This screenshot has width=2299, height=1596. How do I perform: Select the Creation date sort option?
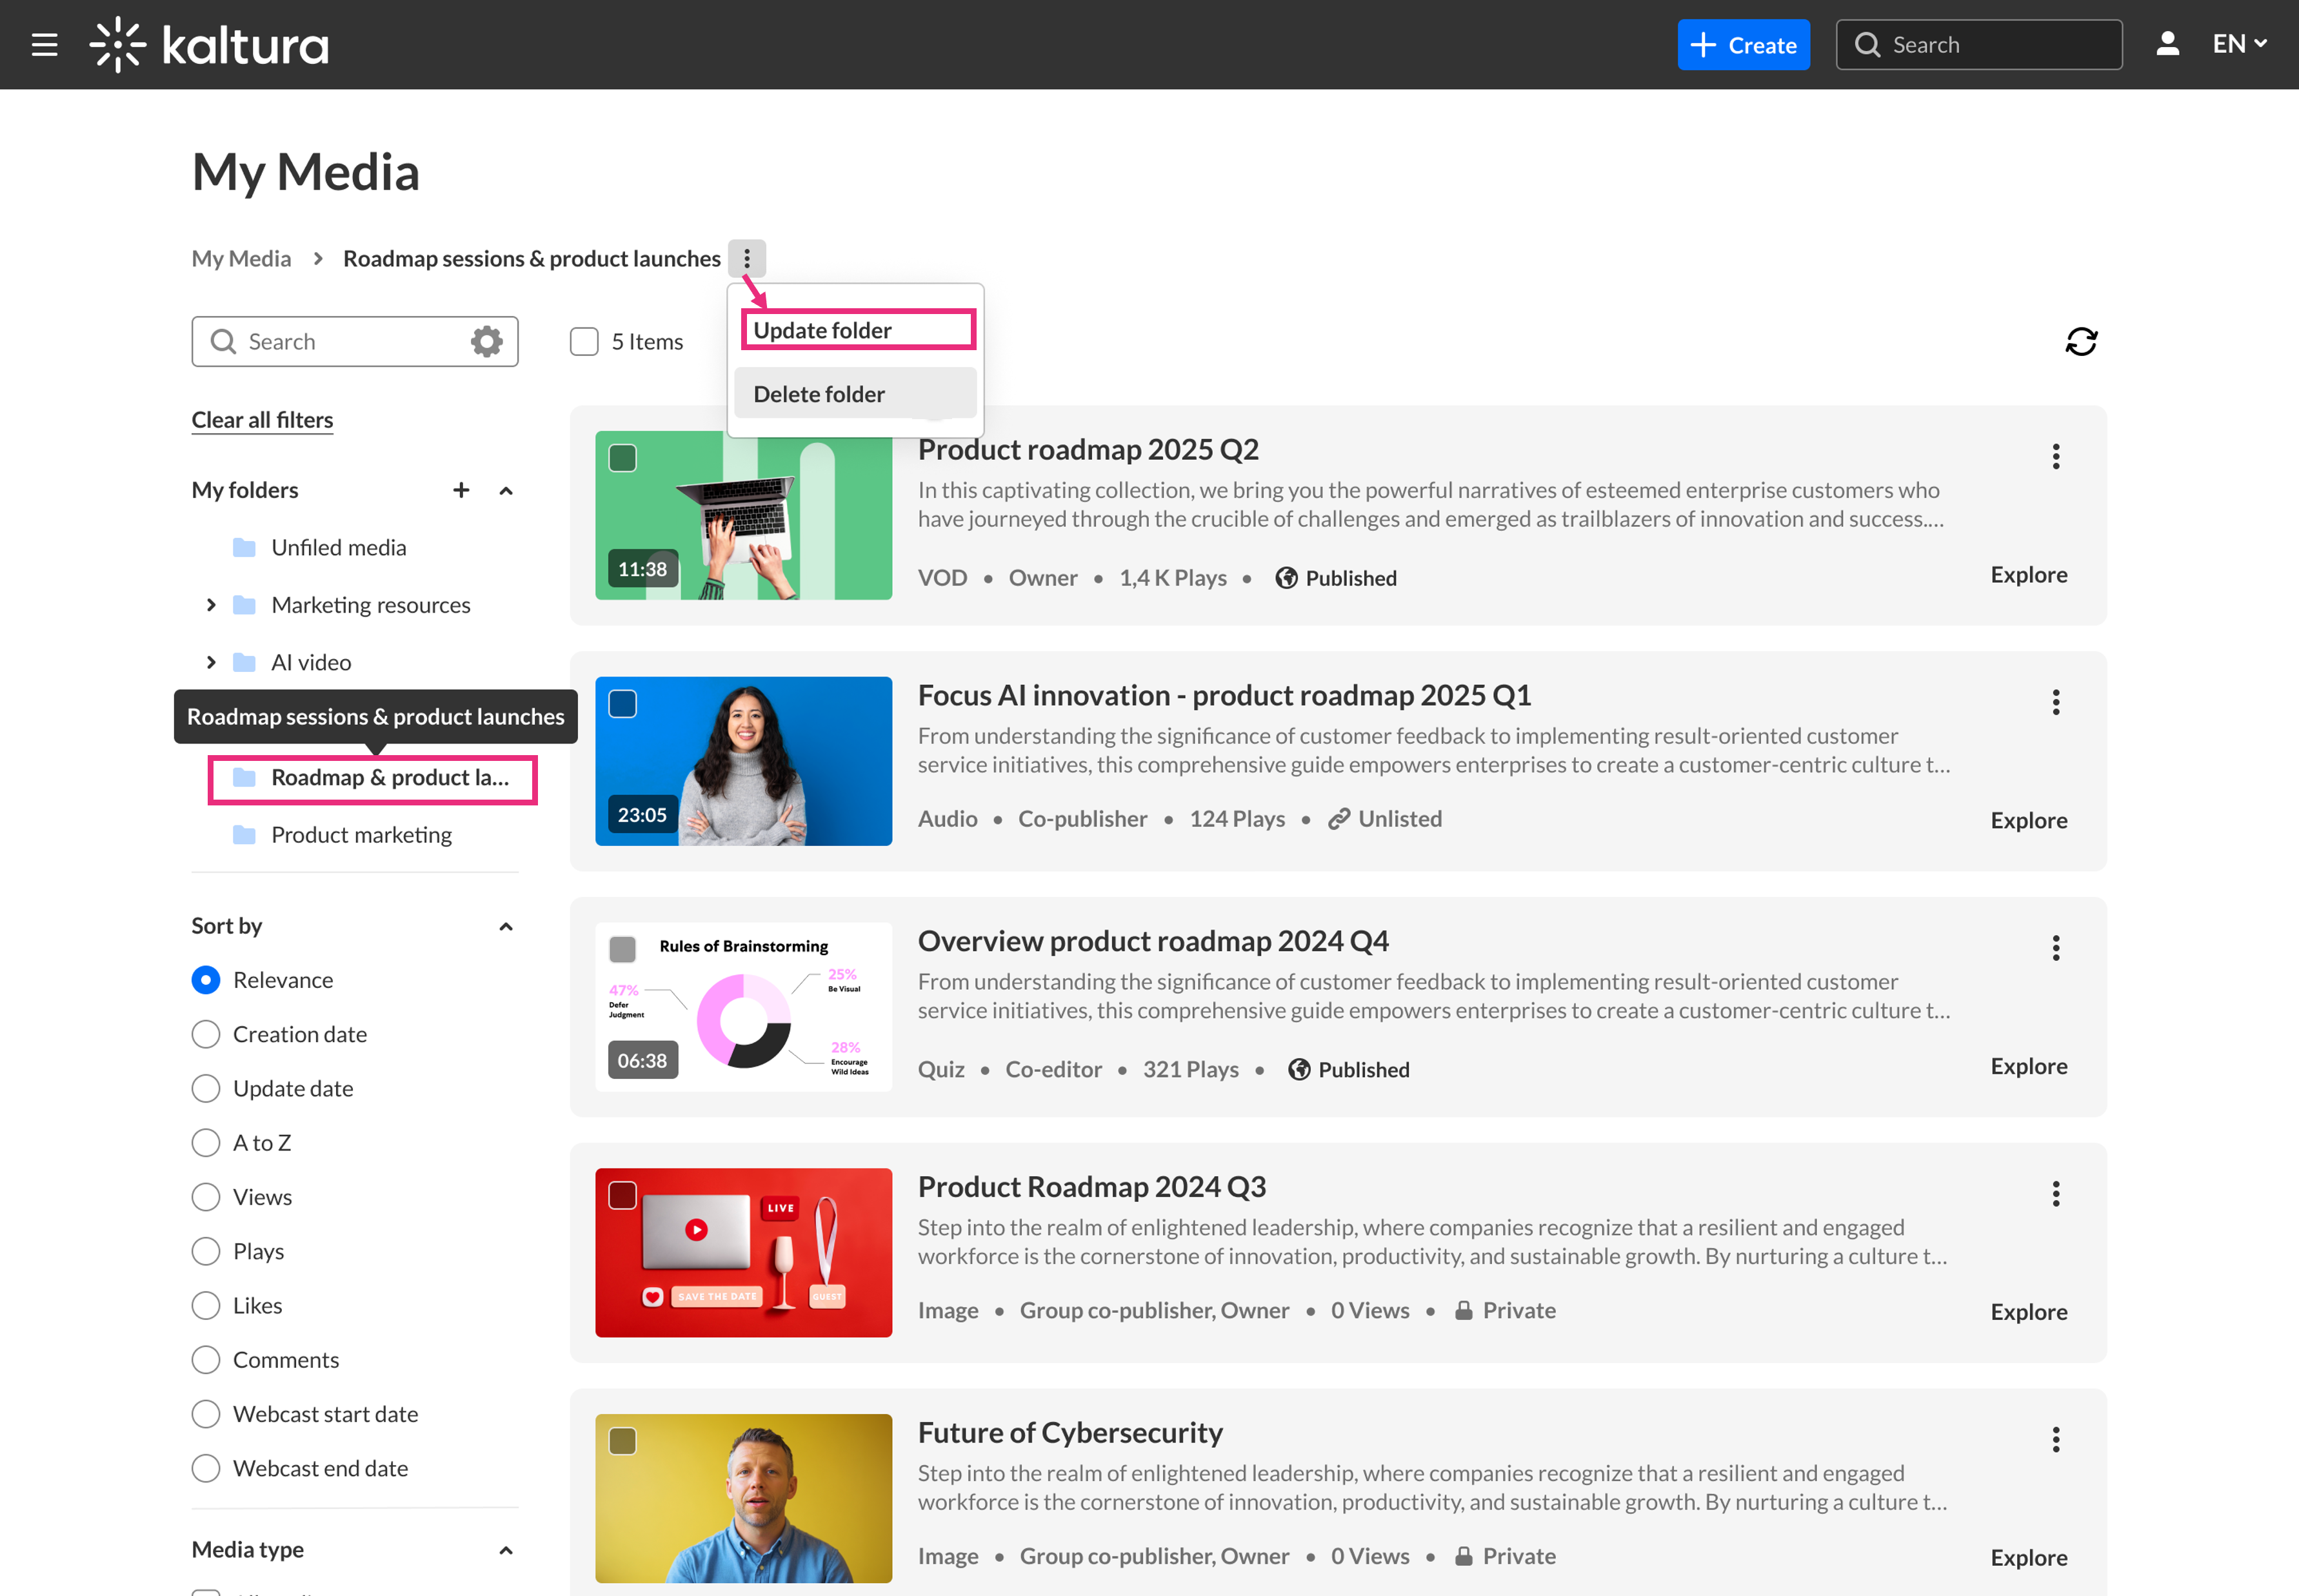point(206,1034)
